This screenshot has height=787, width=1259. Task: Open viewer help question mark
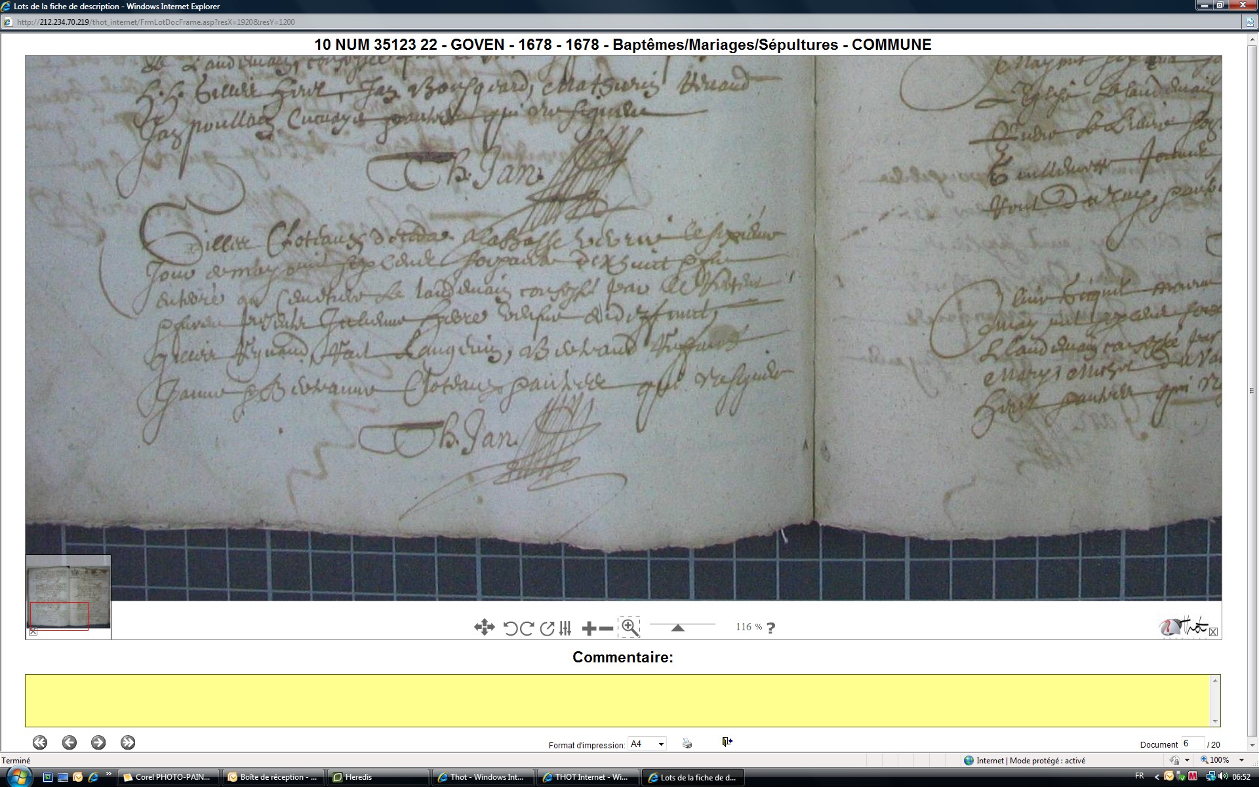(770, 628)
